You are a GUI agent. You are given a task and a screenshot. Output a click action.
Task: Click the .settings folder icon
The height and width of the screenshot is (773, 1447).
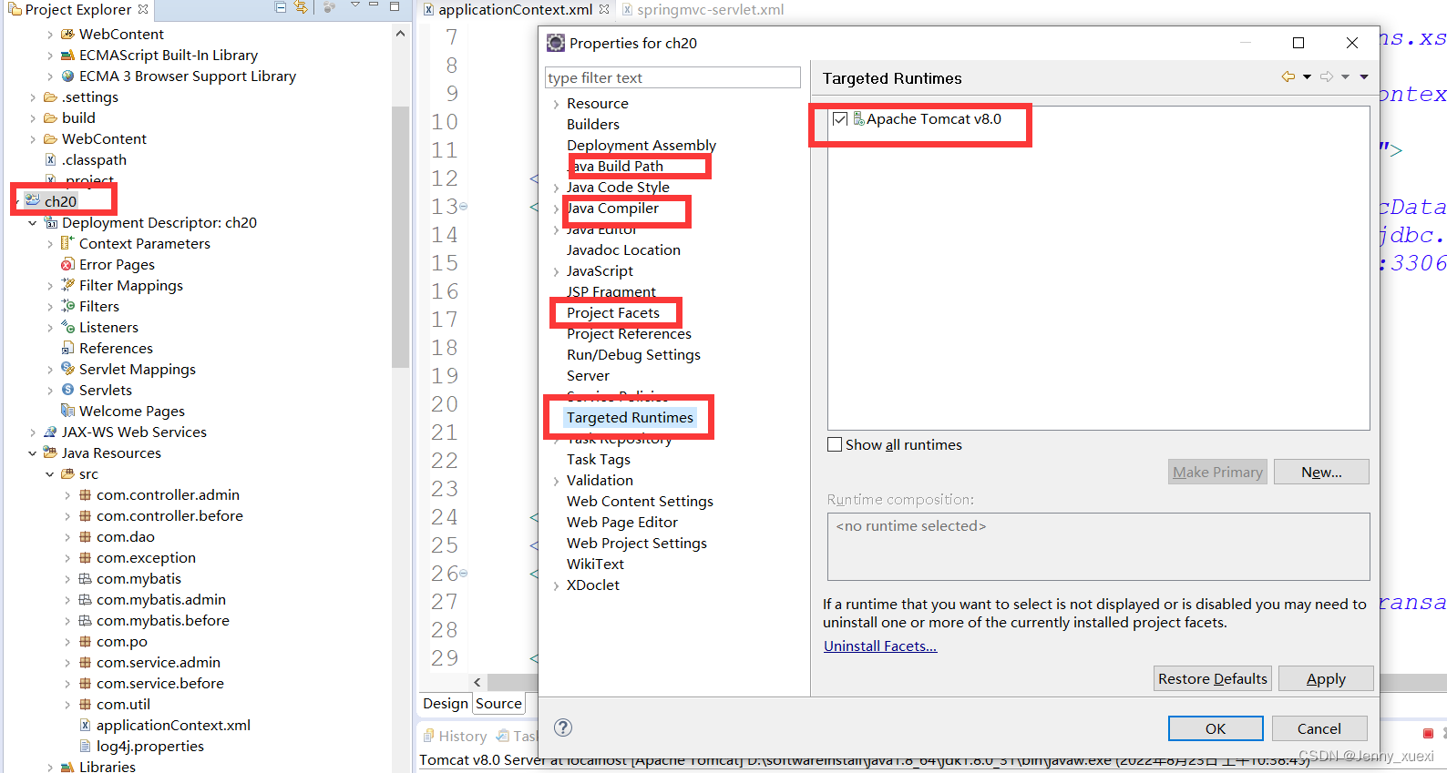pyautogui.click(x=50, y=97)
